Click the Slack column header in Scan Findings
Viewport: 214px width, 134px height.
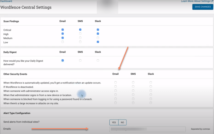[x=98, y=21]
